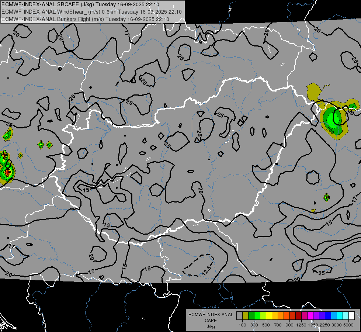Select the CAPE label in legend
Screen dimensions: 361x332
(x=211, y=321)
